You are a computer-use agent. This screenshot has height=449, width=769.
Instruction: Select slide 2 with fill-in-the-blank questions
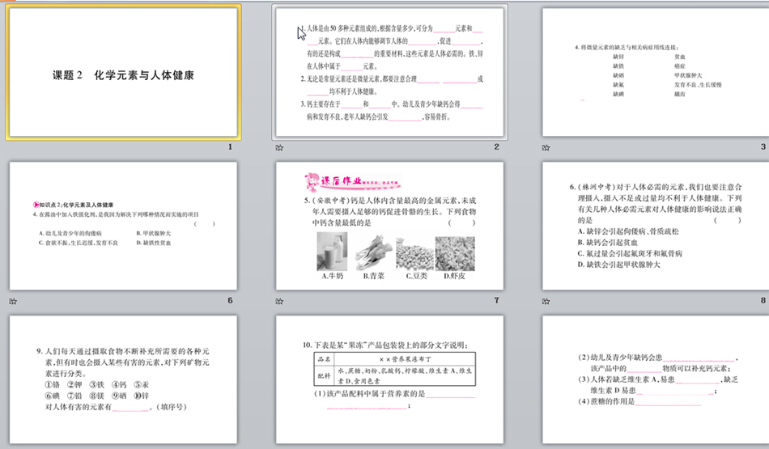[389, 72]
